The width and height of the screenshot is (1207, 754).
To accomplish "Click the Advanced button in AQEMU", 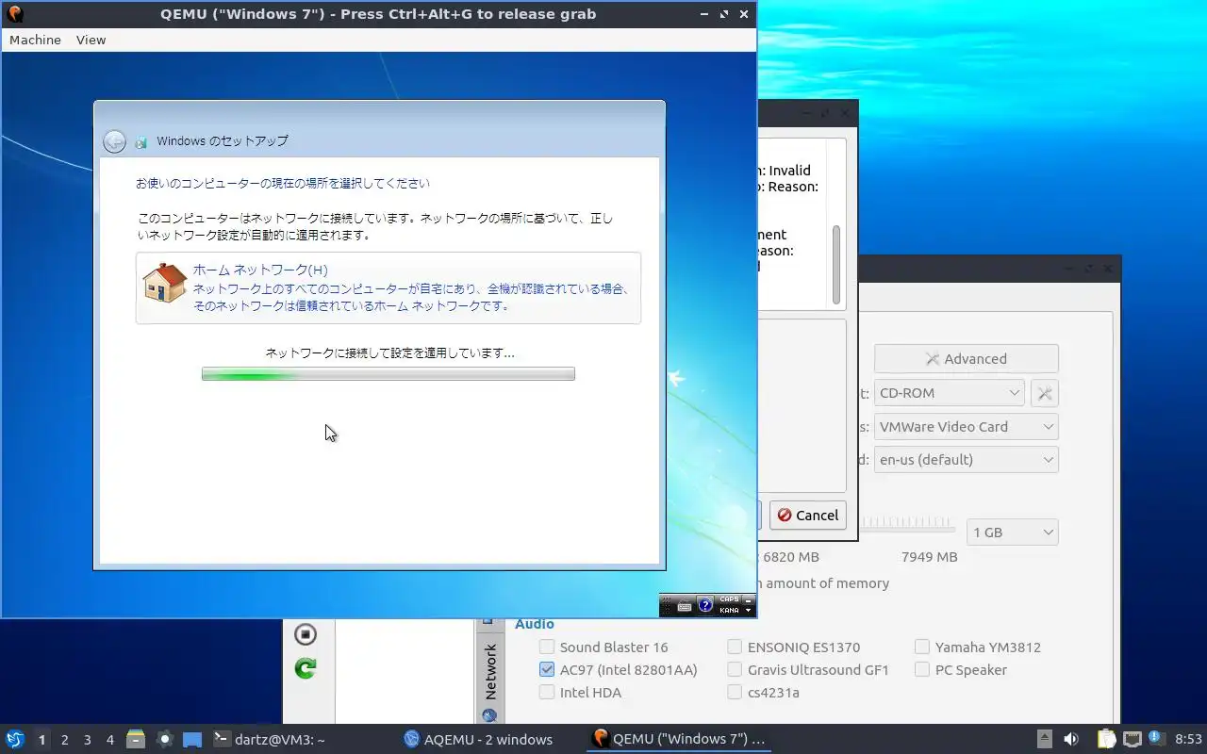I will coord(966,358).
